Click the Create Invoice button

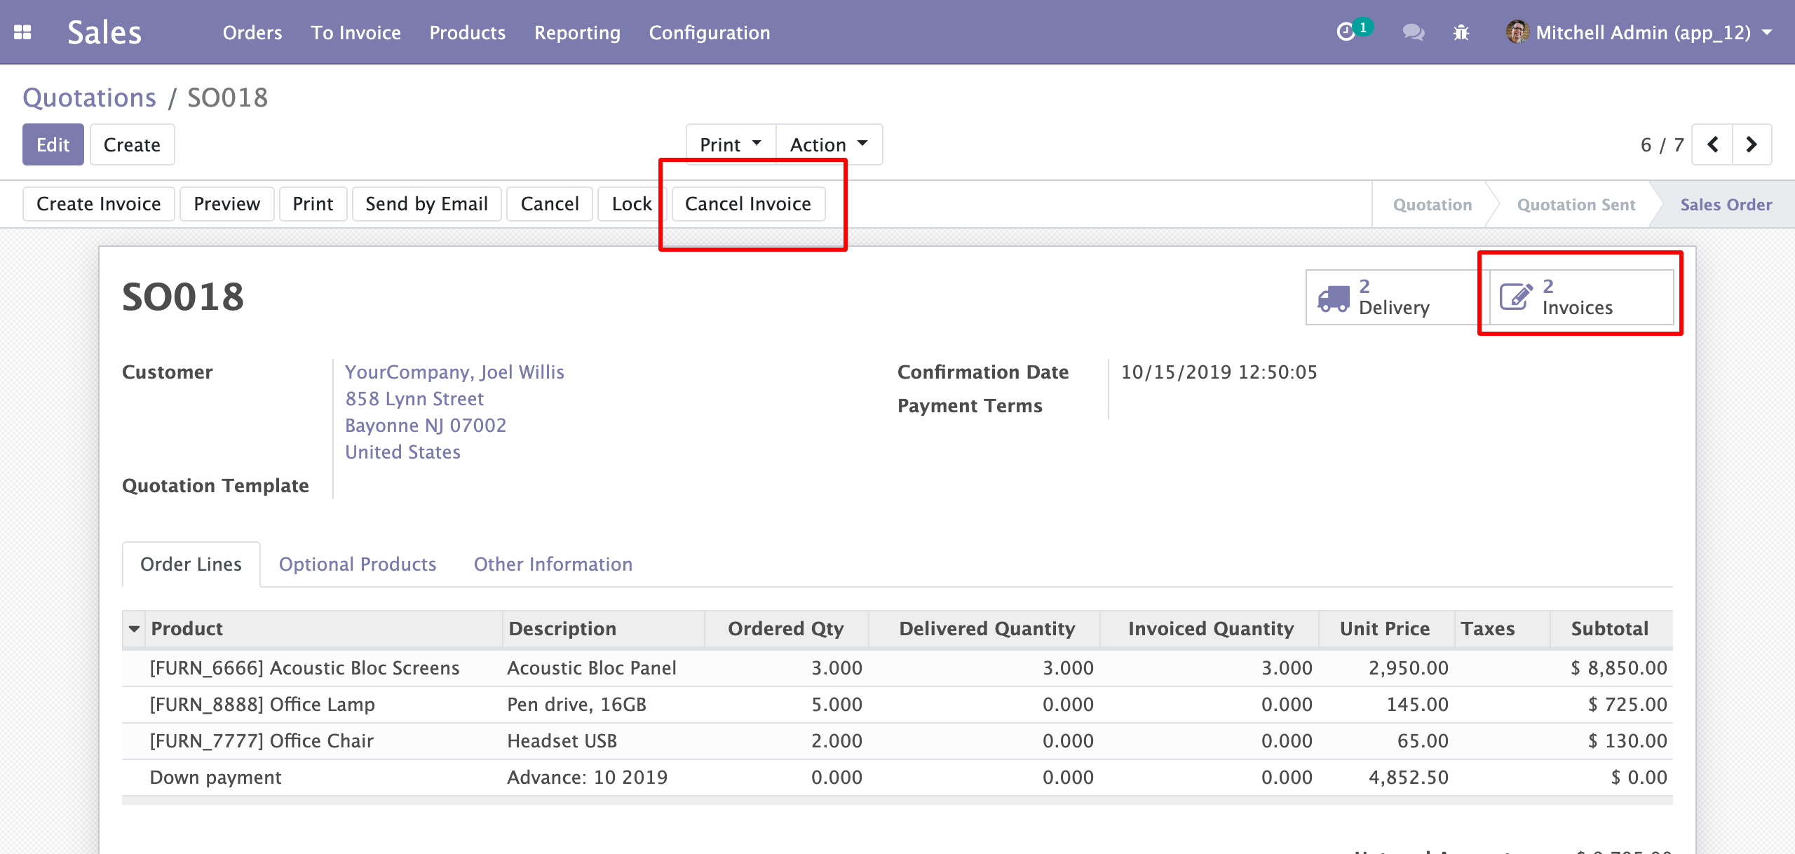coord(98,204)
